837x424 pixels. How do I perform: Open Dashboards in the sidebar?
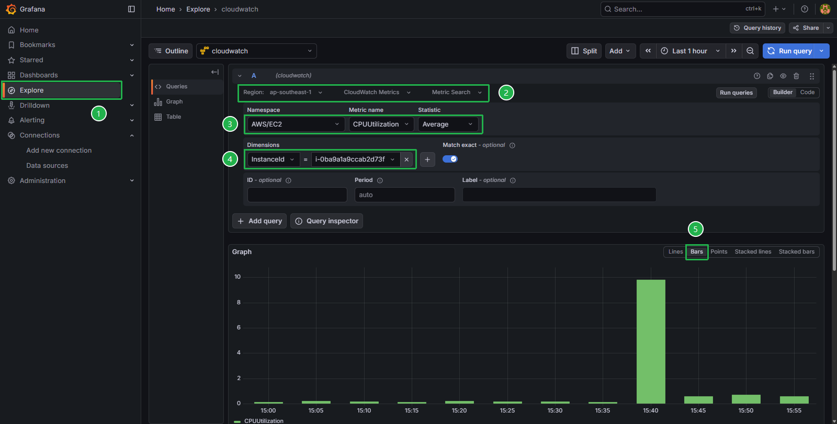pyautogui.click(x=39, y=75)
